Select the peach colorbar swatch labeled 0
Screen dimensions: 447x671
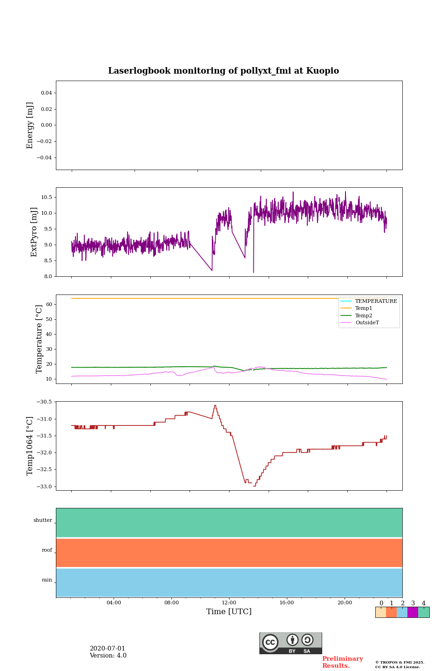(380, 612)
